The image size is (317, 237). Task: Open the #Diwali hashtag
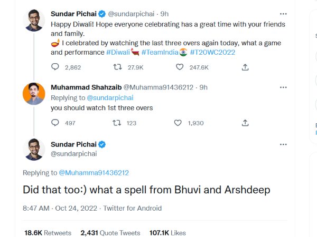click(x=119, y=52)
